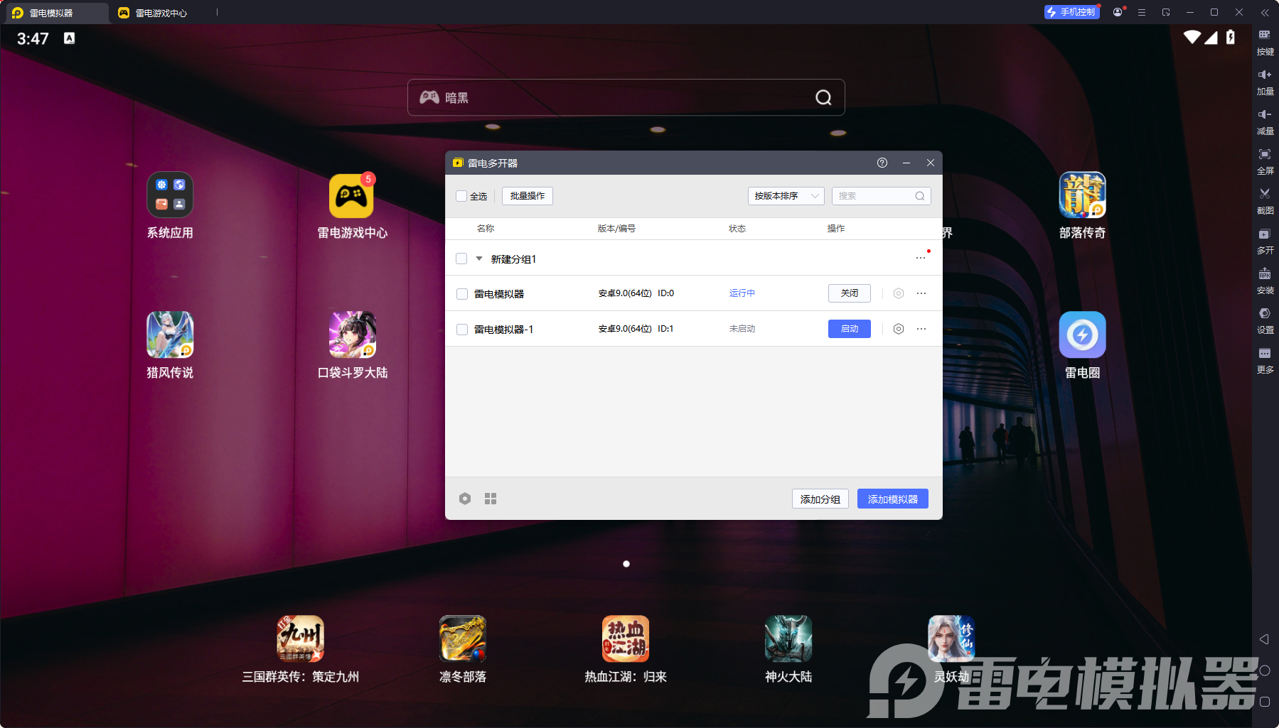Tap the Android back triangle icon
The image size is (1279, 728).
[1264, 639]
